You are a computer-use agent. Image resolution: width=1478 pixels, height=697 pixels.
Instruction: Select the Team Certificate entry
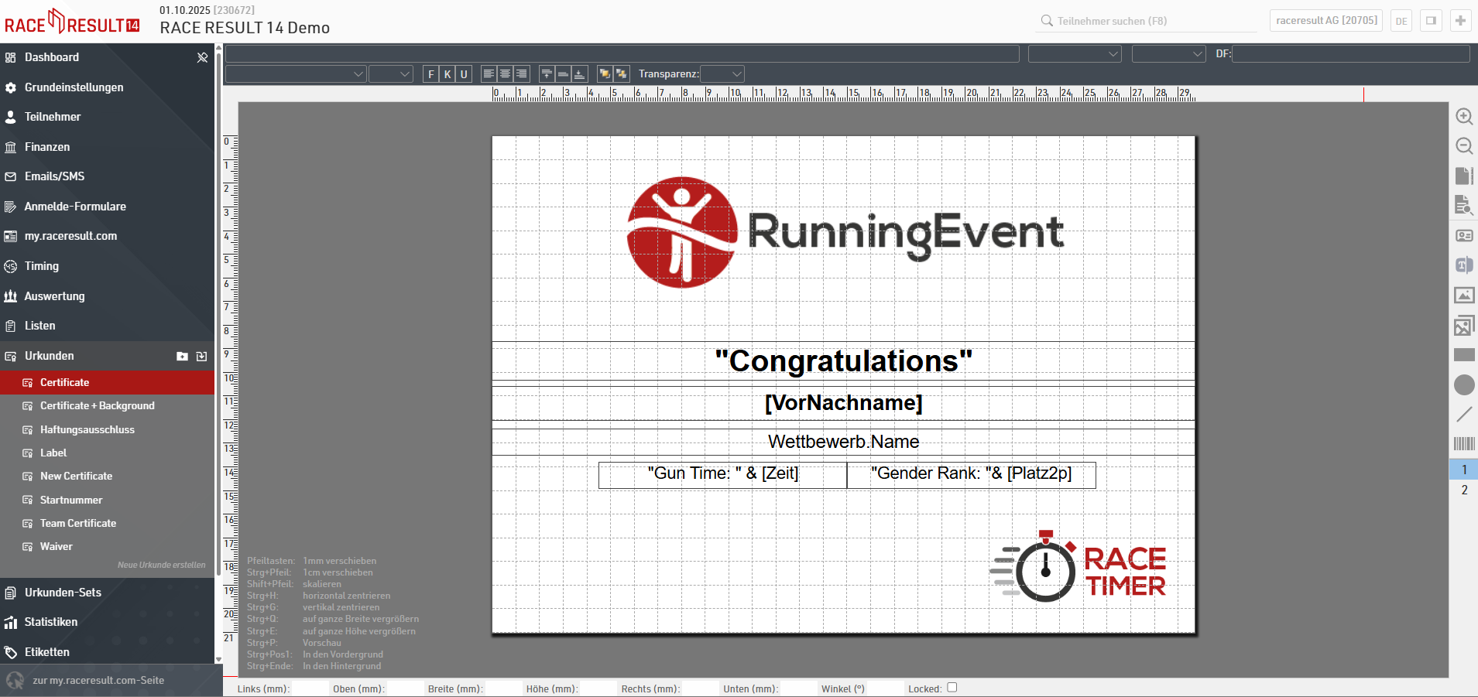[x=78, y=523]
